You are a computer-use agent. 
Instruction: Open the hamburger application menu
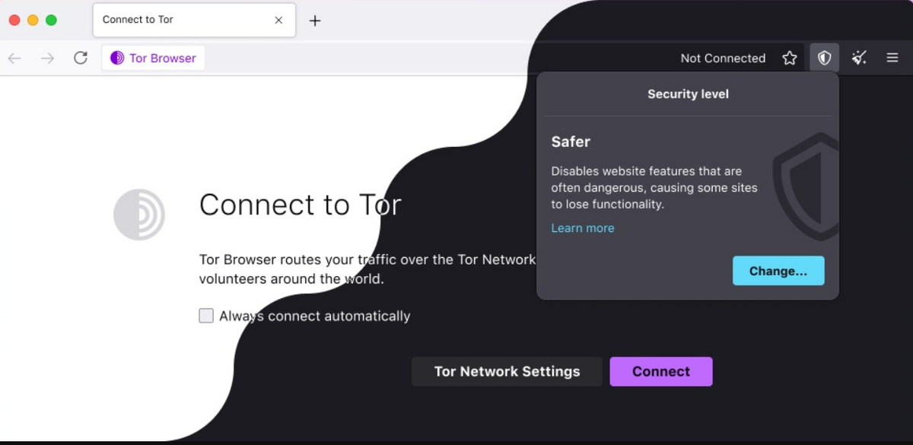point(892,58)
